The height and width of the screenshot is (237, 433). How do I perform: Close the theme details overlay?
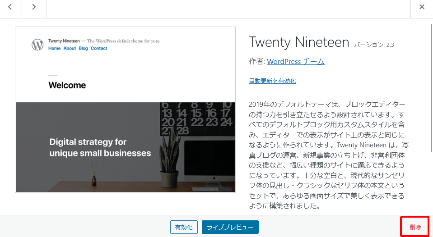click(422, 7)
